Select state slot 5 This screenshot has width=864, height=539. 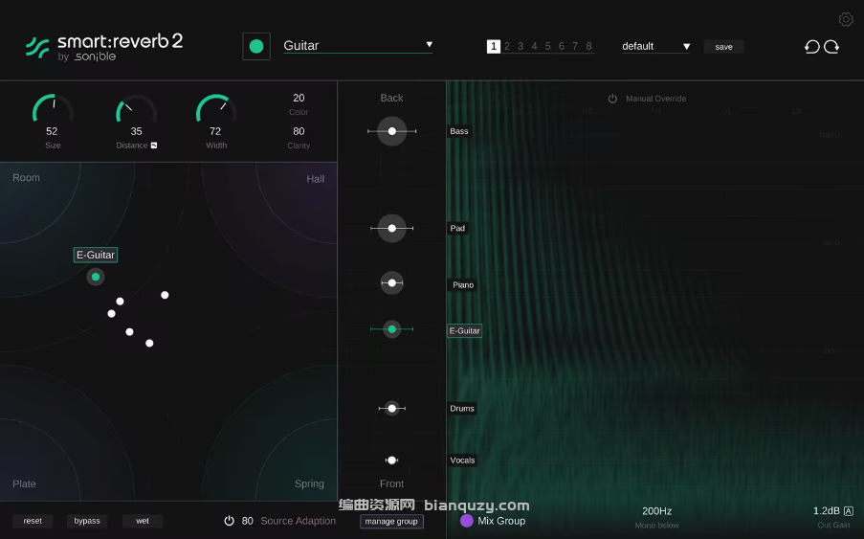coord(547,46)
